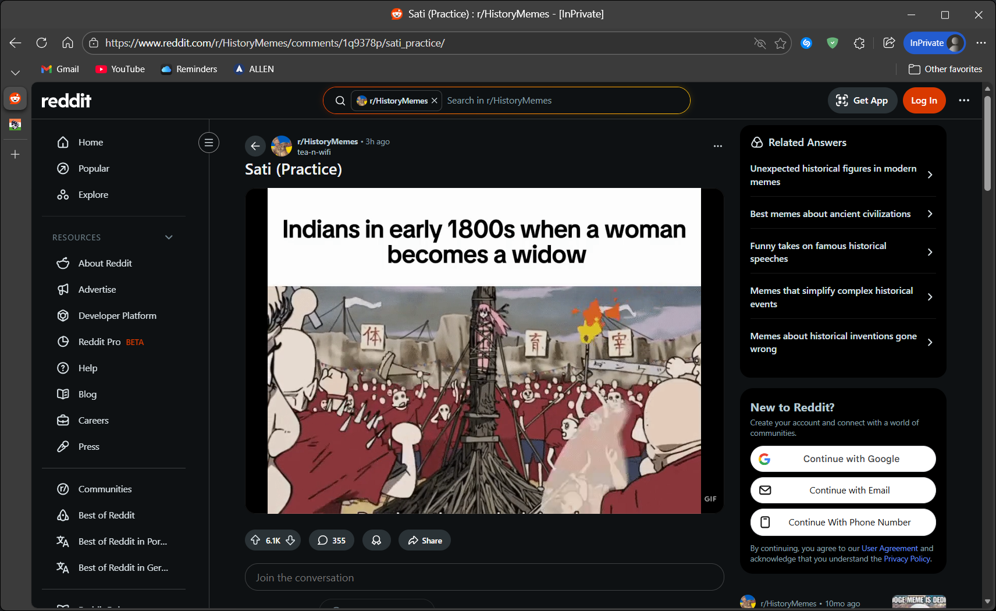Collapse the Resources section
This screenshot has width=996, height=611.
coord(169,237)
